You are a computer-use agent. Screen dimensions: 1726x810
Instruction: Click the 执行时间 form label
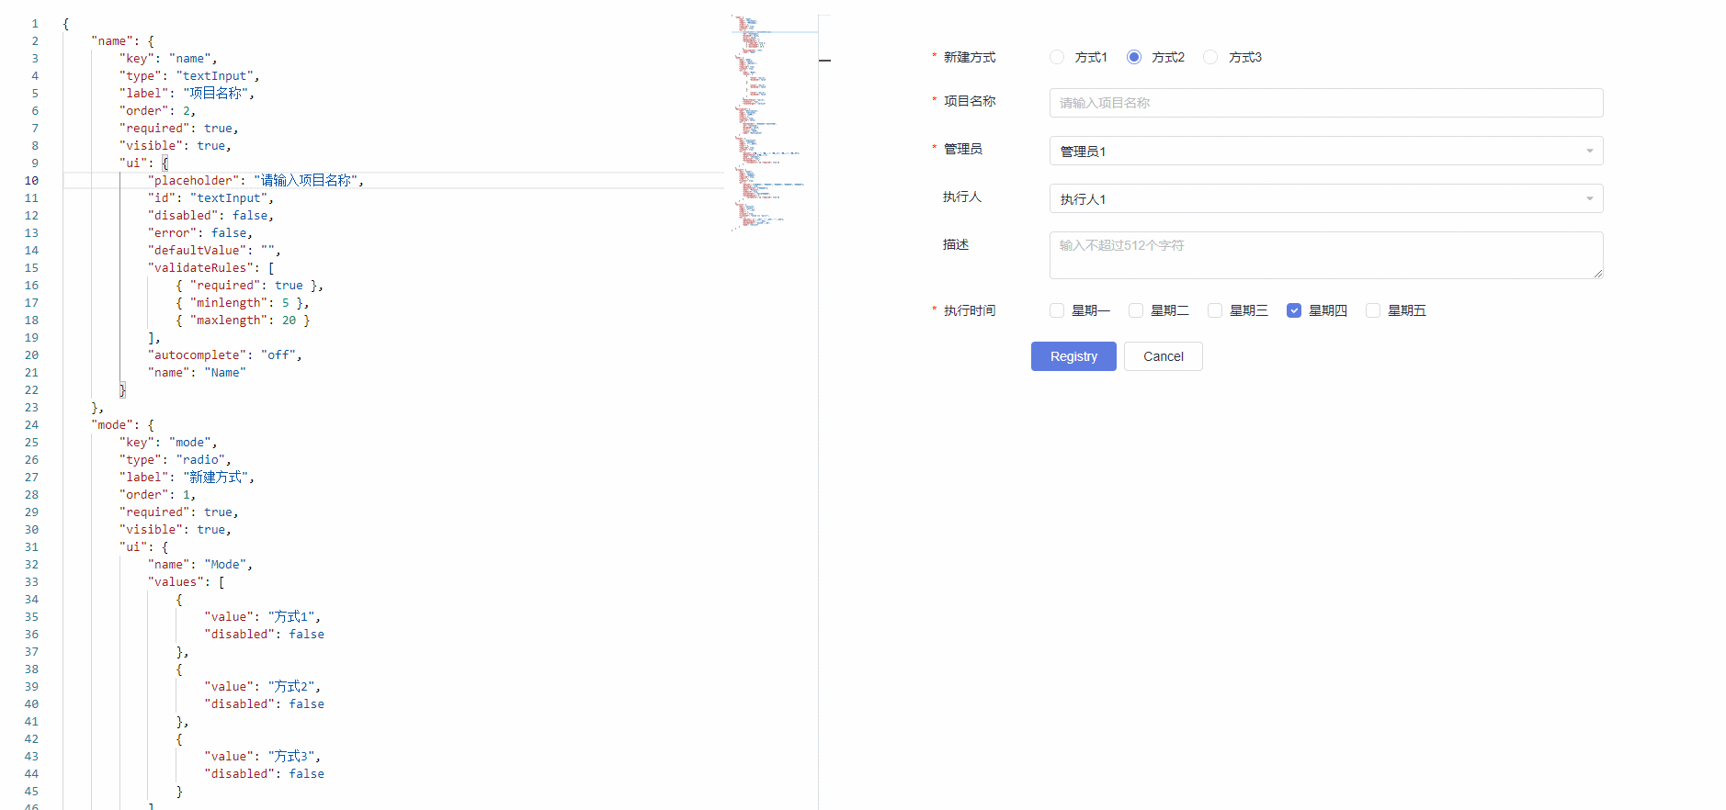(970, 310)
